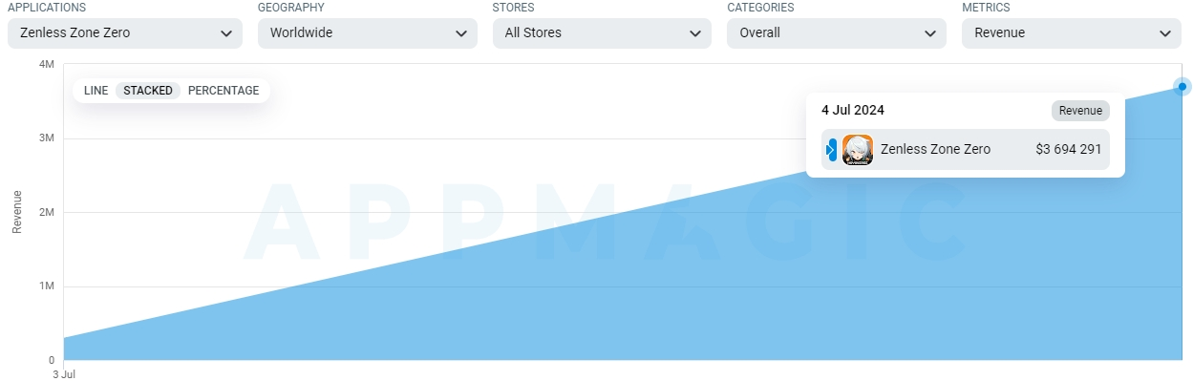Open the Worldwide geography dropdown
The image size is (1193, 381).
click(368, 32)
